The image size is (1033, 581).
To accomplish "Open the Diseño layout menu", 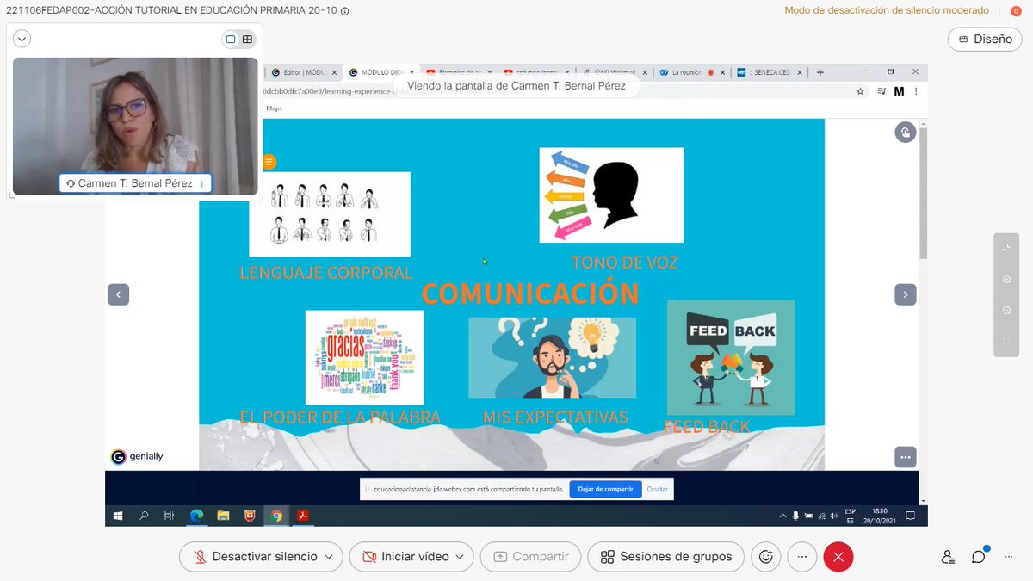I will point(985,39).
